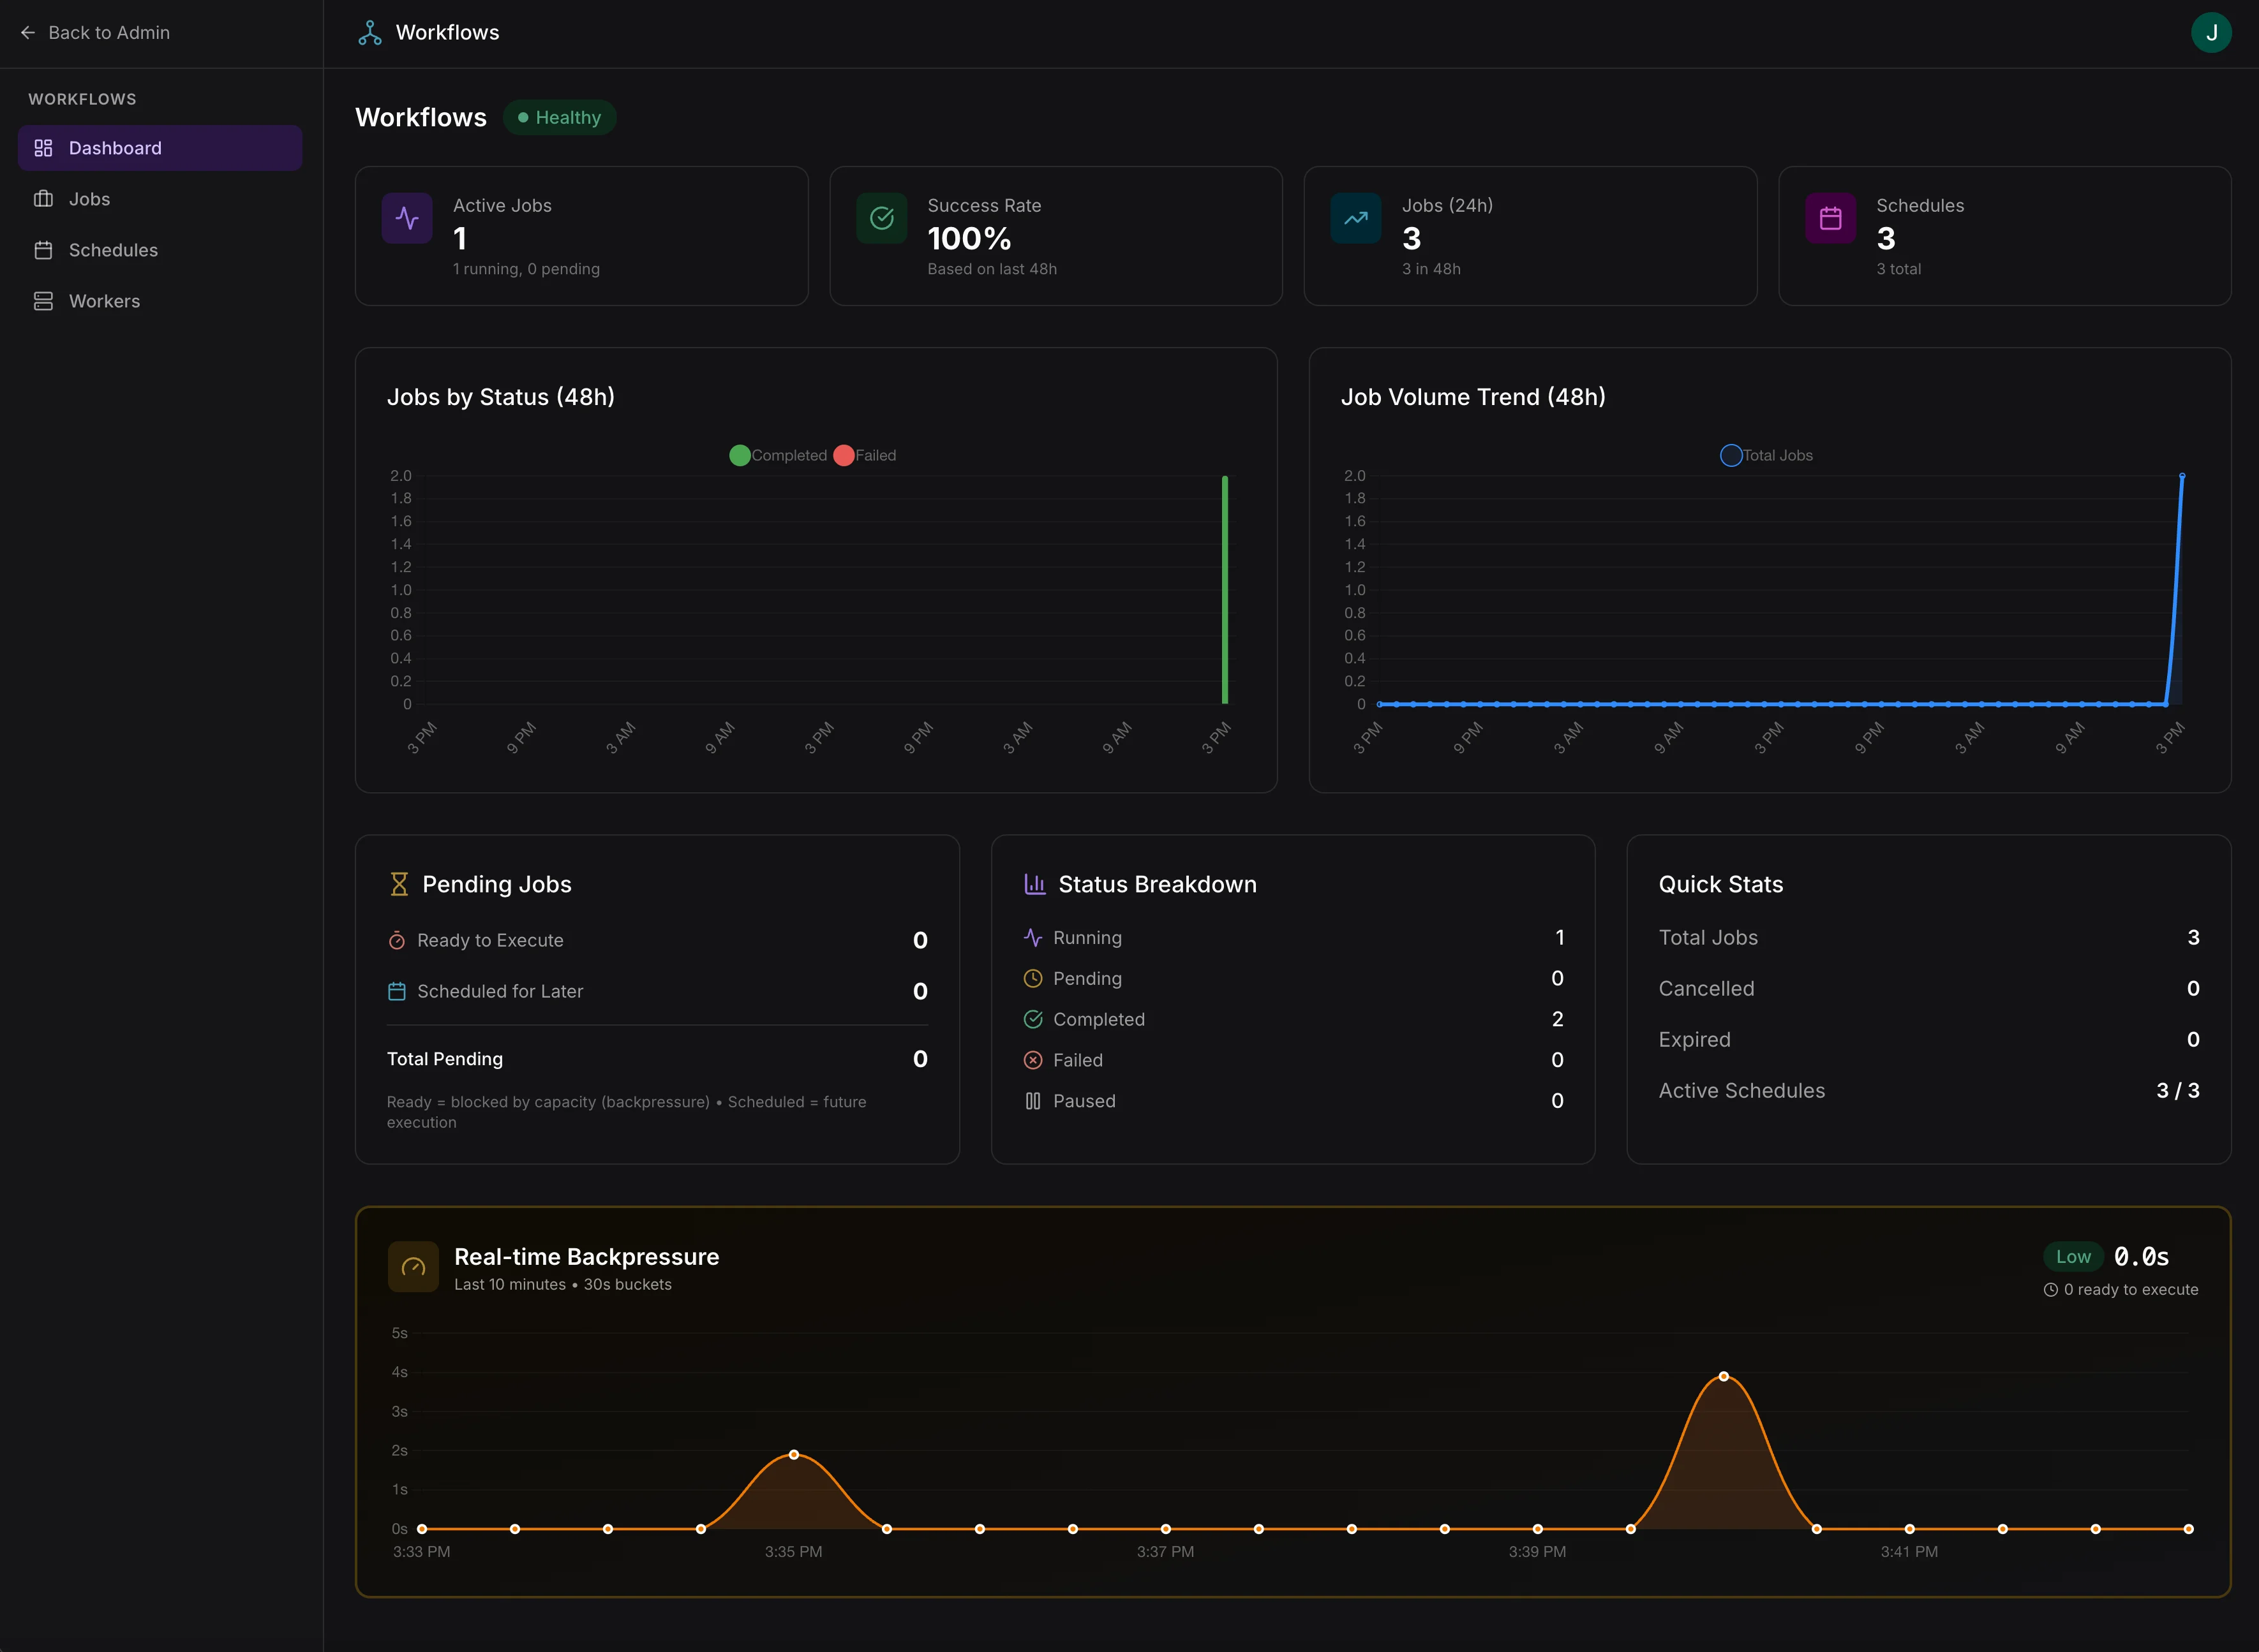Click the Cancelled row in Quick Stats
2259x1652 pixels.
[1929, 989]
